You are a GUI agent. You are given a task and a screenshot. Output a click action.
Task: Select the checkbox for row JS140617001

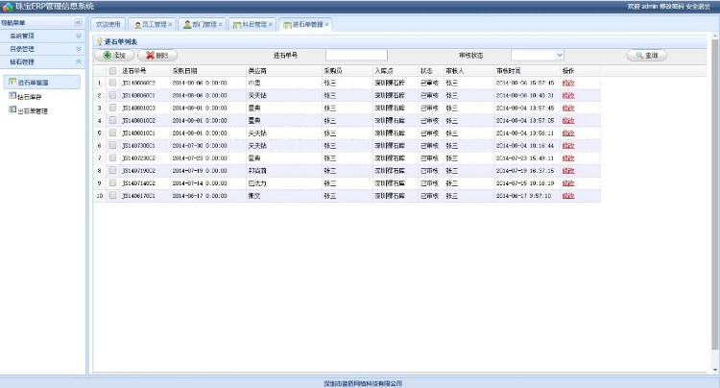[x=112, y=195]
